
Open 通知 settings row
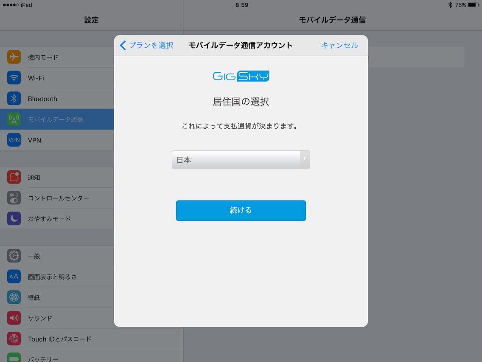tap(57, 177)
